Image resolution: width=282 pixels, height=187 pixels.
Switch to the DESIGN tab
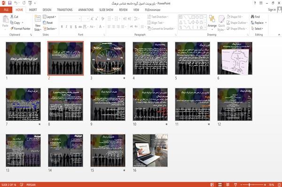(x=47, y=10)
